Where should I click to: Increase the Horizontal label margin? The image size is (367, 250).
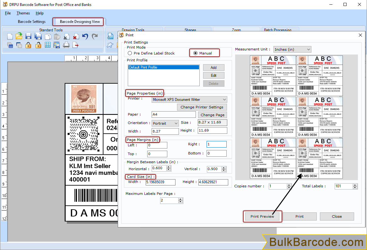tap(169, 167)
